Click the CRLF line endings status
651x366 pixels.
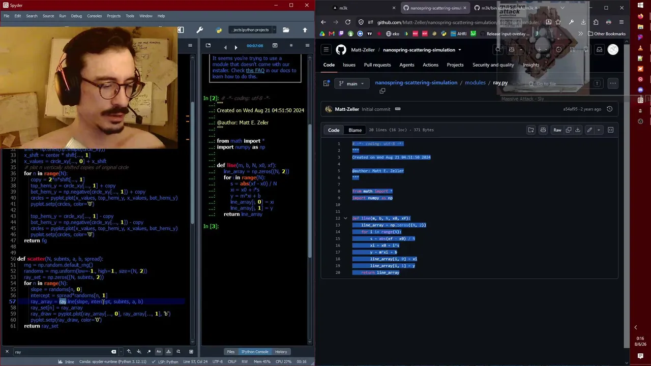(x=232, y=362)
